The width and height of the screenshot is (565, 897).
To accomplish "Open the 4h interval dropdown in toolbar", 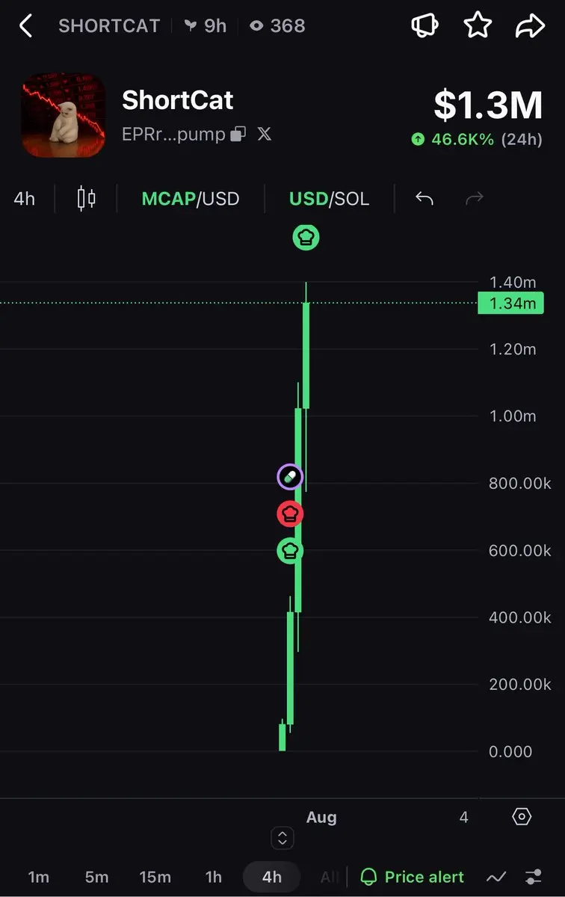I will (x=25, y=198).
